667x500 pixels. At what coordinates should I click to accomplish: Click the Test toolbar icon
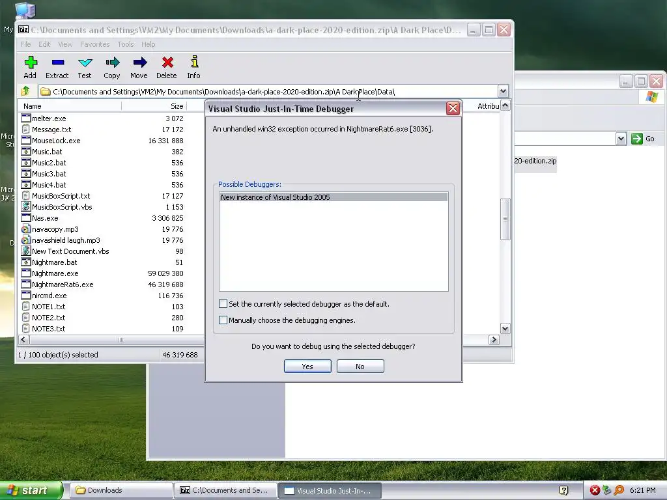coord(85,63)
